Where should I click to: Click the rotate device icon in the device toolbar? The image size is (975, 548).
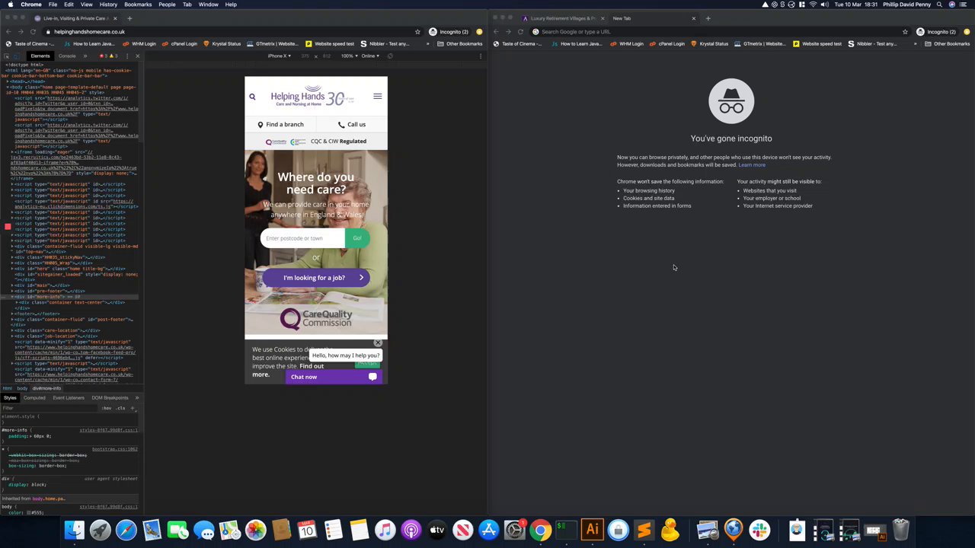(x=390, y=56)
